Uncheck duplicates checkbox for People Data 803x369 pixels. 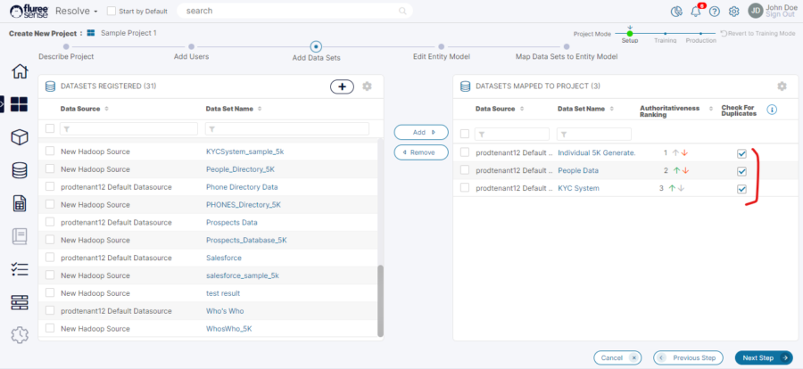tap(741, 171)
